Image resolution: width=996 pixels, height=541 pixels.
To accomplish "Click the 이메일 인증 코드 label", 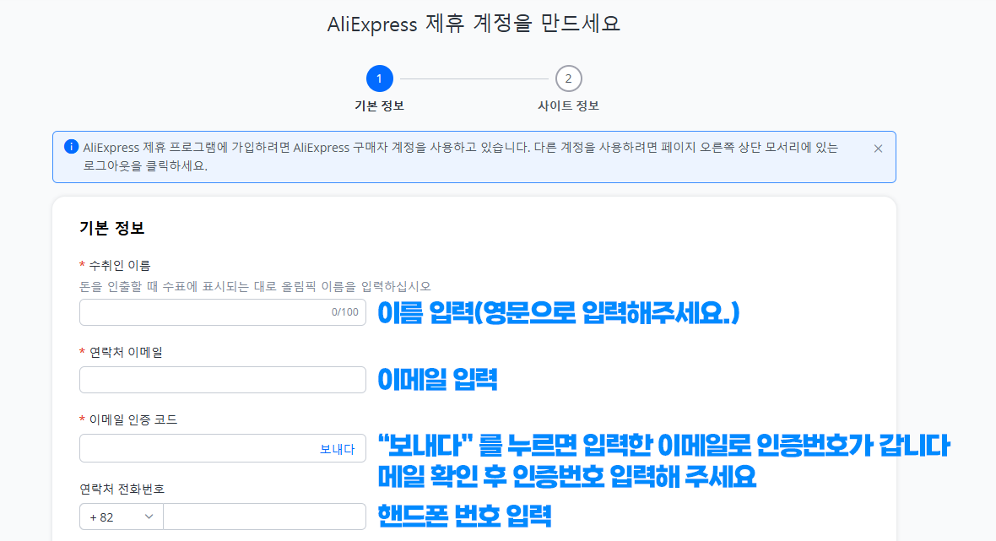I will click(x=133, y=419).
